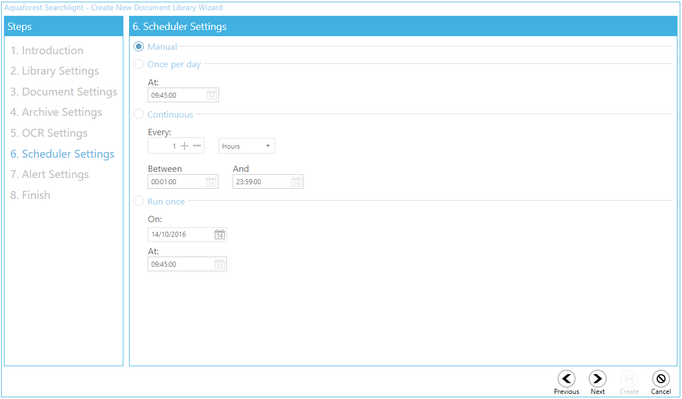Click the minus icon to decrease interval

coord(196,146)
